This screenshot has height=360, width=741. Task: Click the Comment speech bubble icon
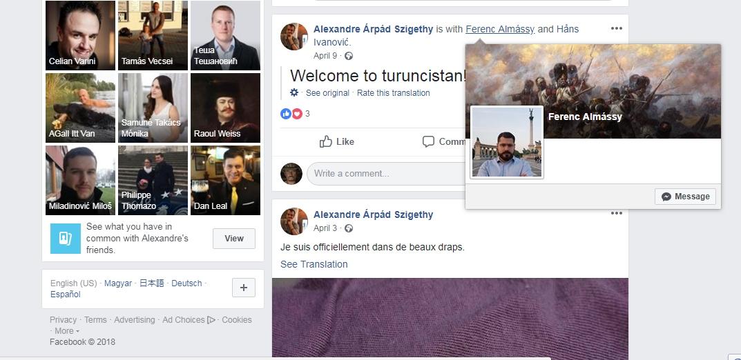point(428,141)
